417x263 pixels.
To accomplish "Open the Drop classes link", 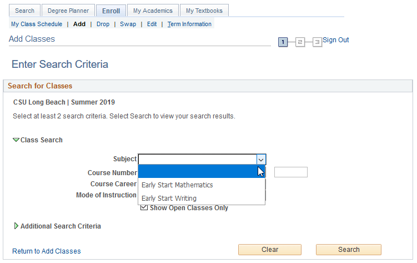I will pyautogui.click(x=103, y=24).
